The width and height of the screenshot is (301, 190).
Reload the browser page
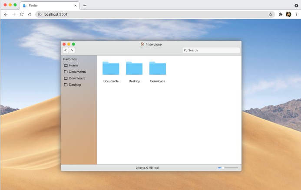click(22, 14)
